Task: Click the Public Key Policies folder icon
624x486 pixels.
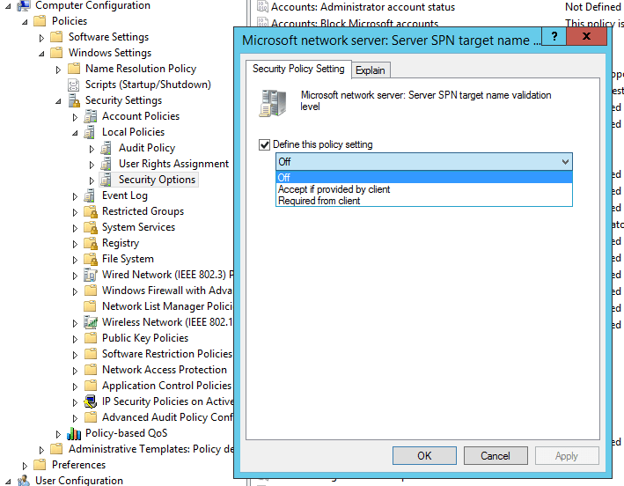Action: (91, 338)
